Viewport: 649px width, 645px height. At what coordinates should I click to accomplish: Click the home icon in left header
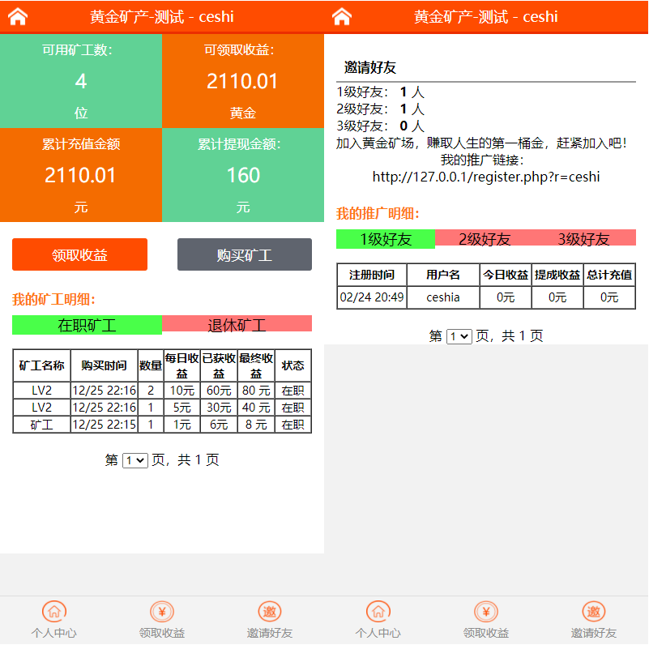coord(17,16)
